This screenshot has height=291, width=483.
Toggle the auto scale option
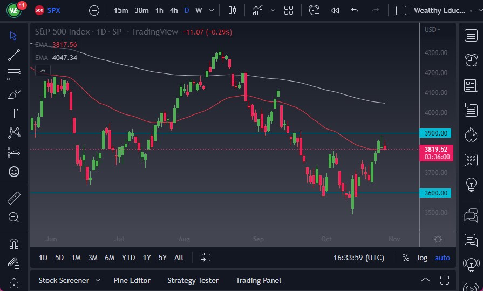442,258
